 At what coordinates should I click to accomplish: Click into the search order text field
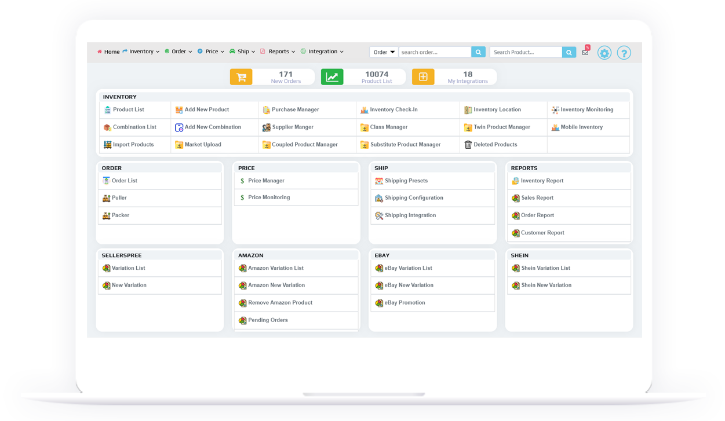[x=435, y=52]
